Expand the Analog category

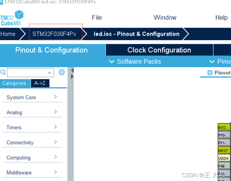pyautogui.click(x=32, y=112)
